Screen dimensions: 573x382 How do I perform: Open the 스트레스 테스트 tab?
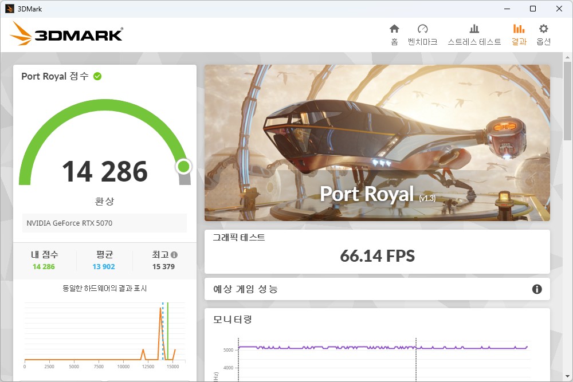[474, 35]
